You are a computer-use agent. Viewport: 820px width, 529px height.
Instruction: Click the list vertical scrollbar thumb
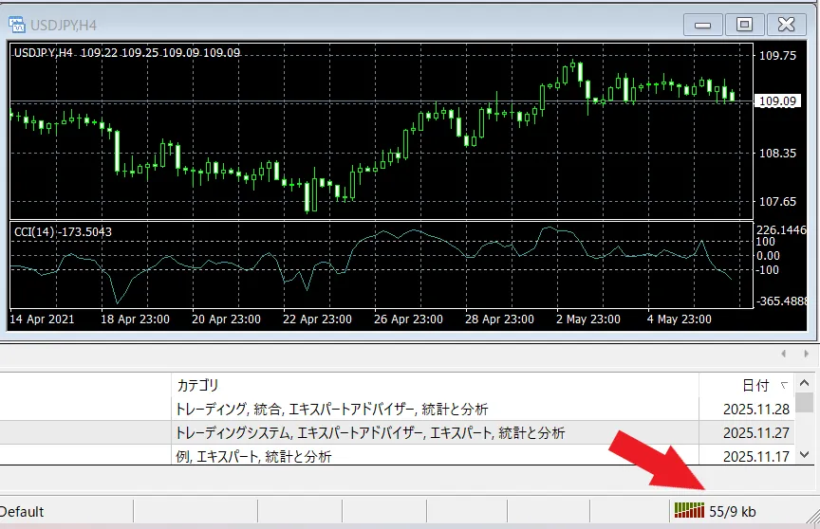click(x=805, y=405)
